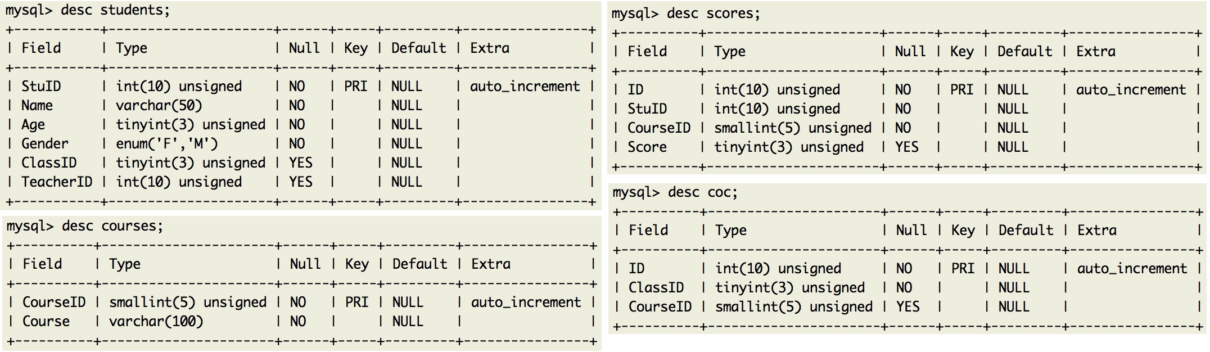
Task: Click the Course field name below CourseID
Action: (46, 322)
